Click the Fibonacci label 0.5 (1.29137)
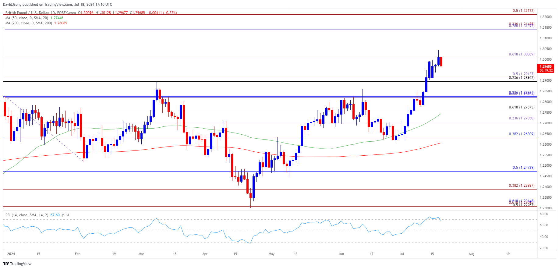The height and width of the screenshot is (269, 559). coord(523,74)
